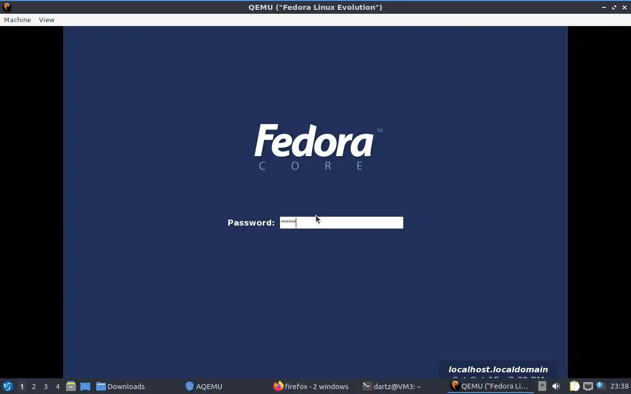631x394 pixels.
Task: Open the network connection tray icon
Action: 588,386
